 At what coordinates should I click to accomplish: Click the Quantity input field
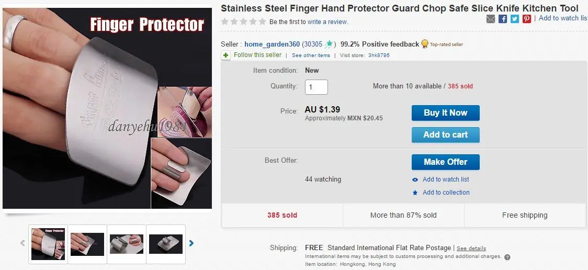pos(316,87)
